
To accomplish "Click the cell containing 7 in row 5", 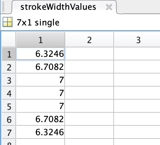I will pyautogui.click(x=40, y=106).
